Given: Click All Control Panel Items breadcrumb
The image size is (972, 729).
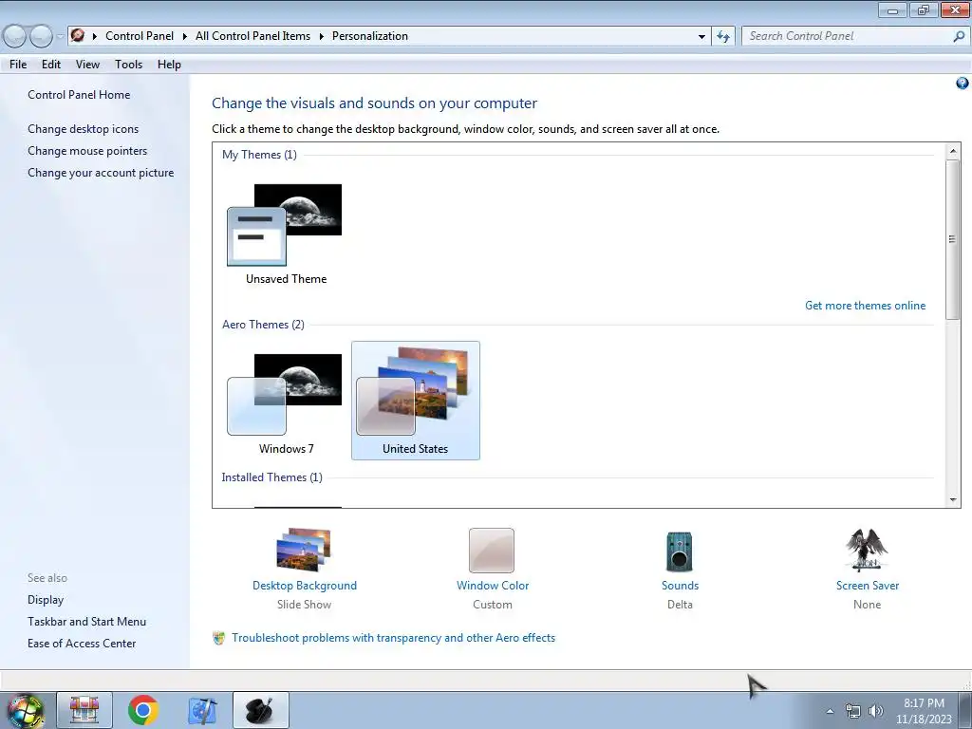Looking at the screenshot, I should tap(252, 37).
